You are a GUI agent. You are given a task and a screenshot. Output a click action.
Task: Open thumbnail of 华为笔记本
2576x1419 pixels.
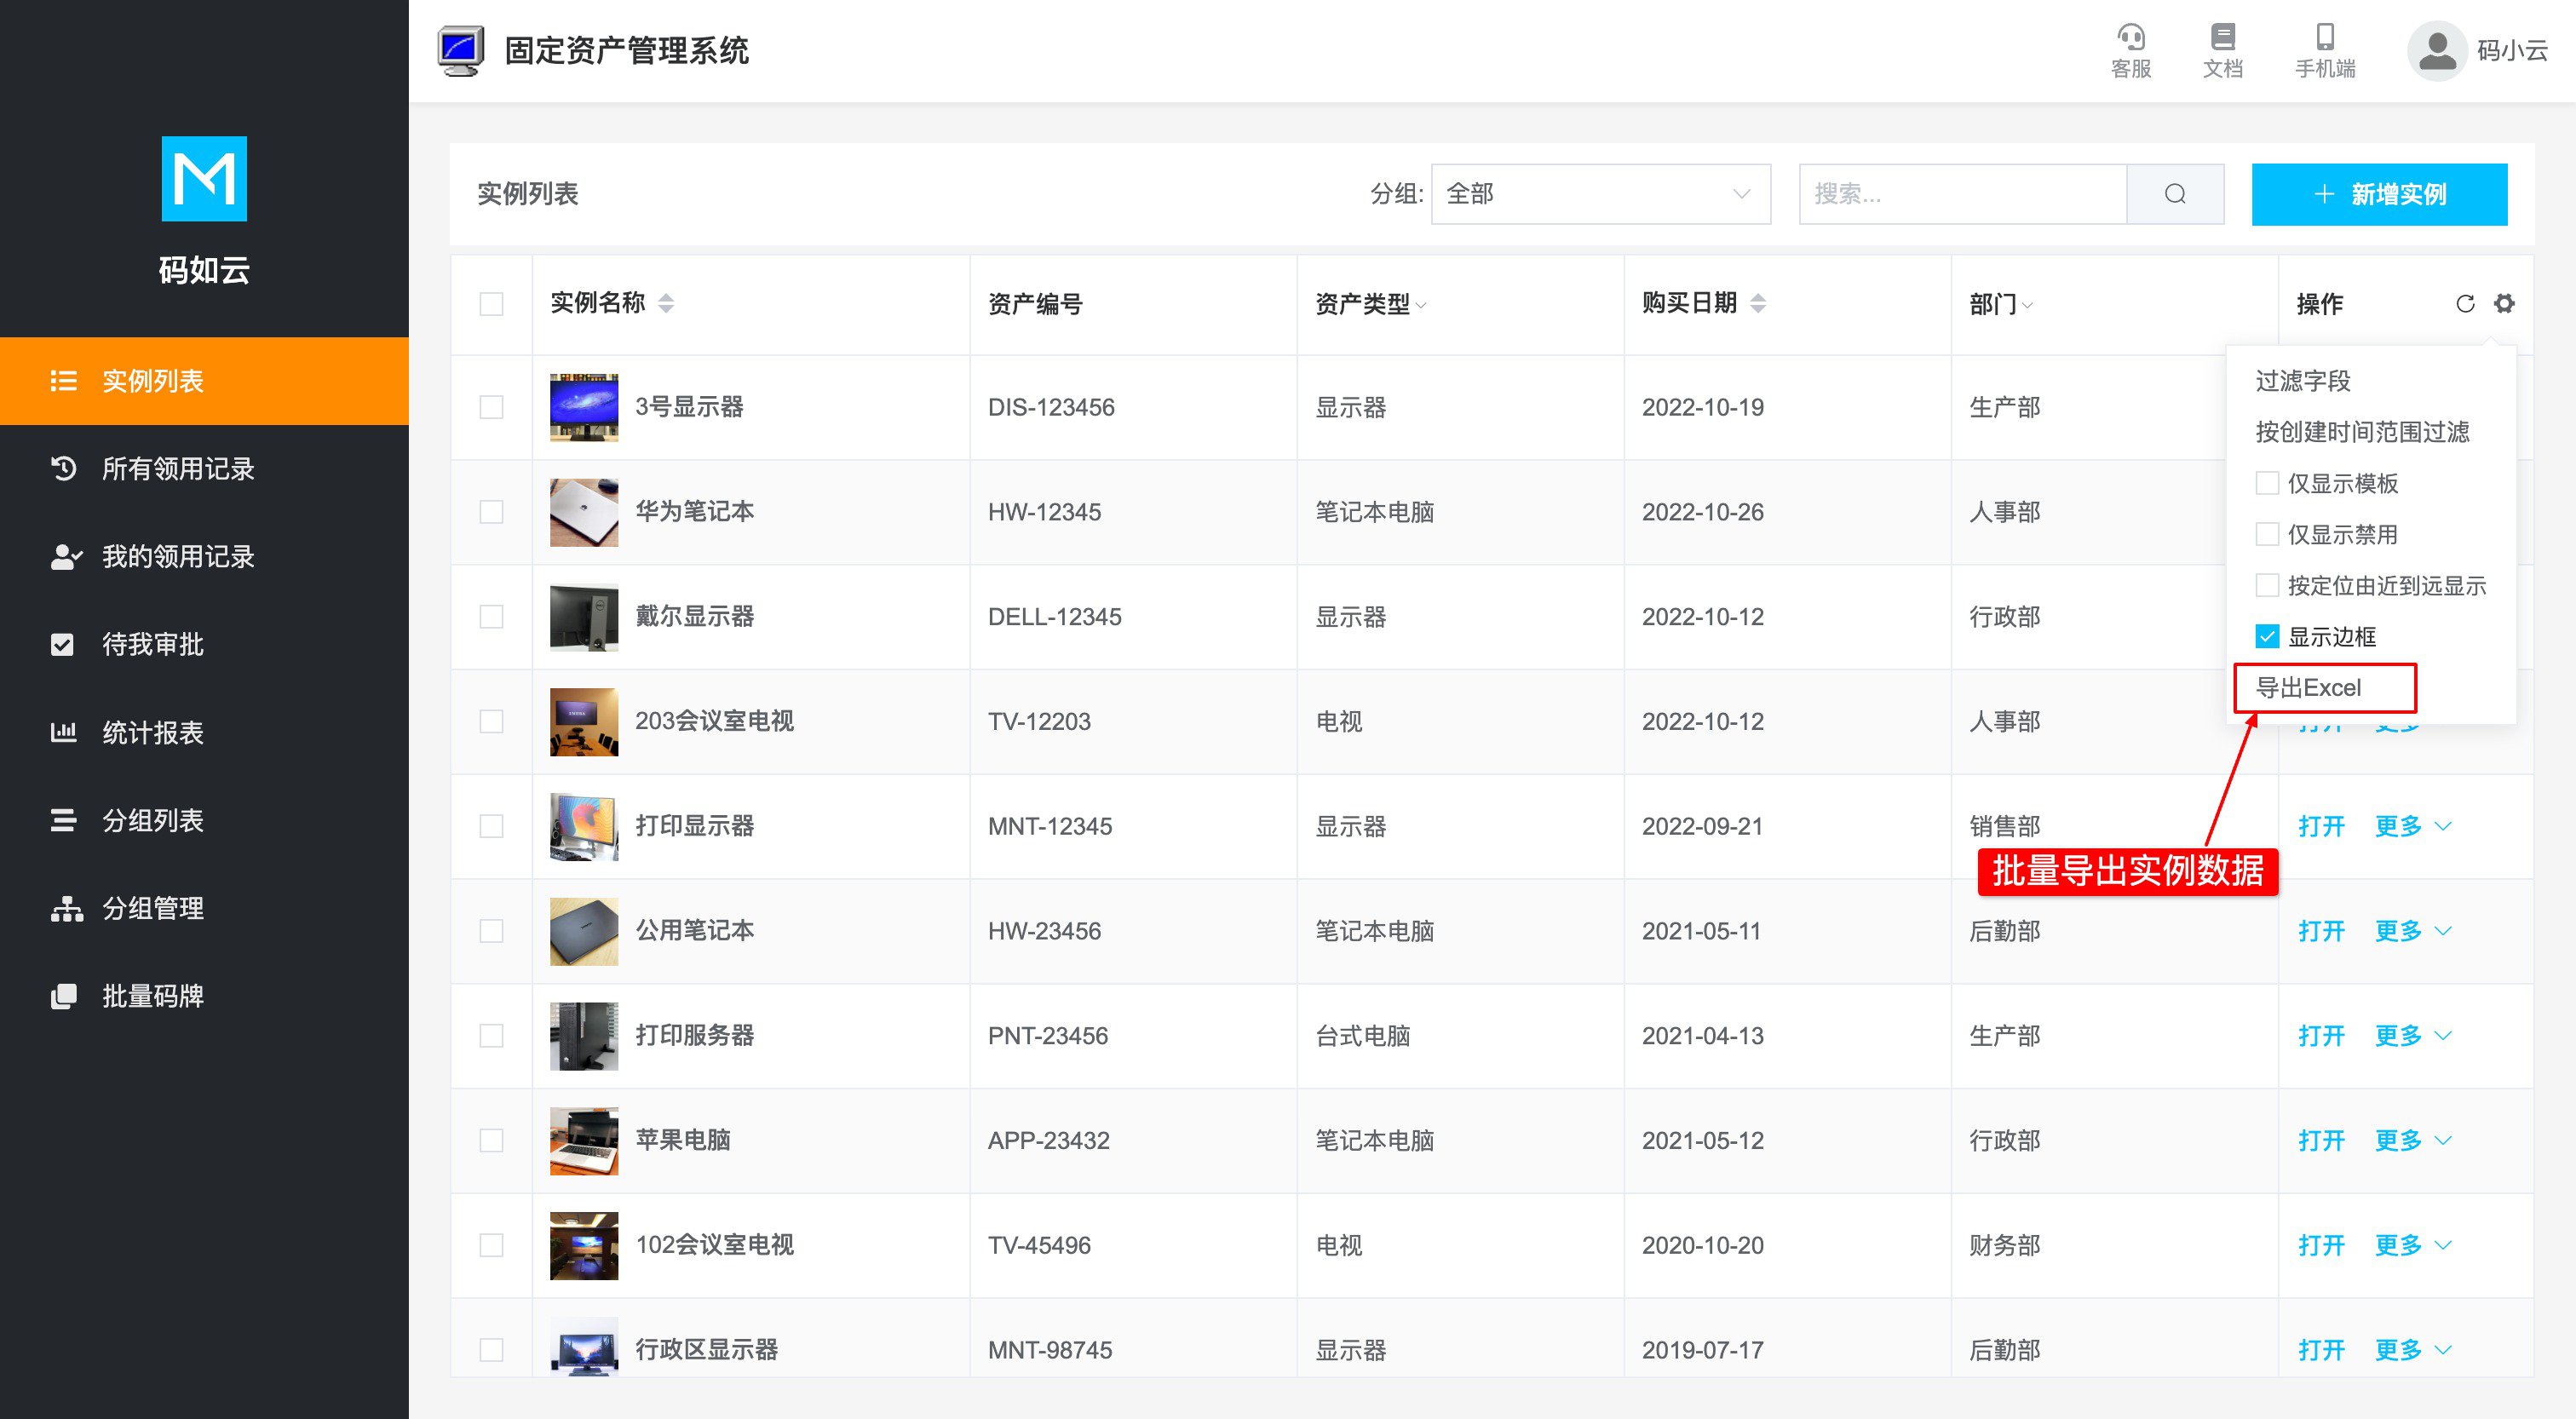[584, 512]
